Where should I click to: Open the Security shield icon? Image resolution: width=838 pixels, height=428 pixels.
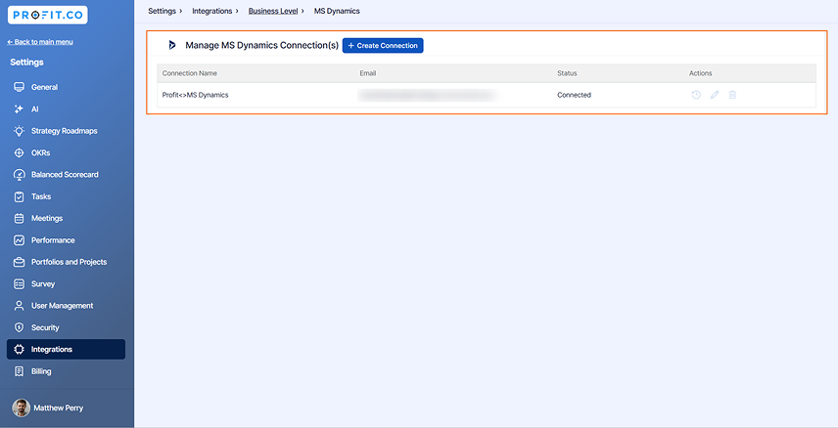pyautogui.click(x=20, y=327)
